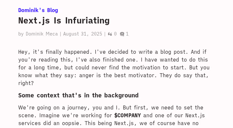Open the Dominik's Blog home link
The width and height of the screenshot is (233, 128).
38,10
